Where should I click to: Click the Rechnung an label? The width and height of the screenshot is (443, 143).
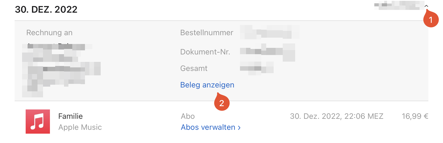(x=49, y=33)
